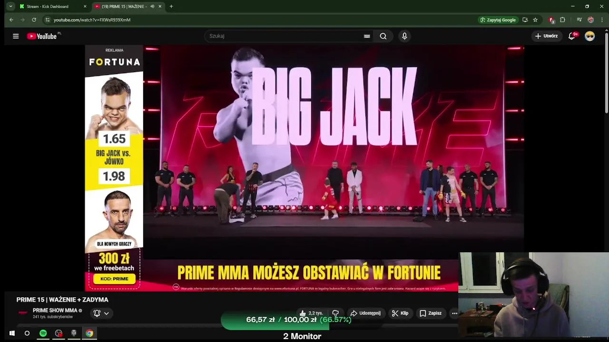Open the World of Tanks taskbar icon

74,333
